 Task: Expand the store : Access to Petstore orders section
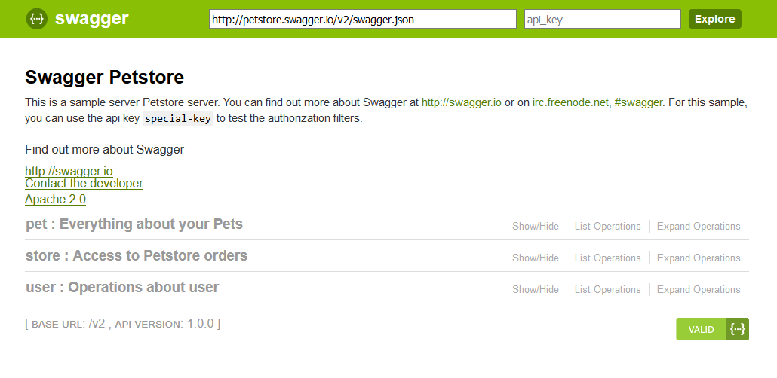click(137, 256)
